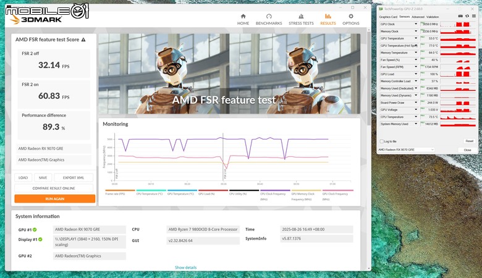This screenshot has height=278, width=482.
Task: Click the orange RUN AGAIN button
Action: click(x=55, y=199)
